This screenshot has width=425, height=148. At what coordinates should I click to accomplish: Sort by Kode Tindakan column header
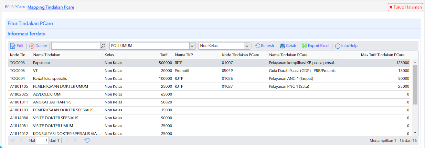pyautogui.click(x=20, y=55)
